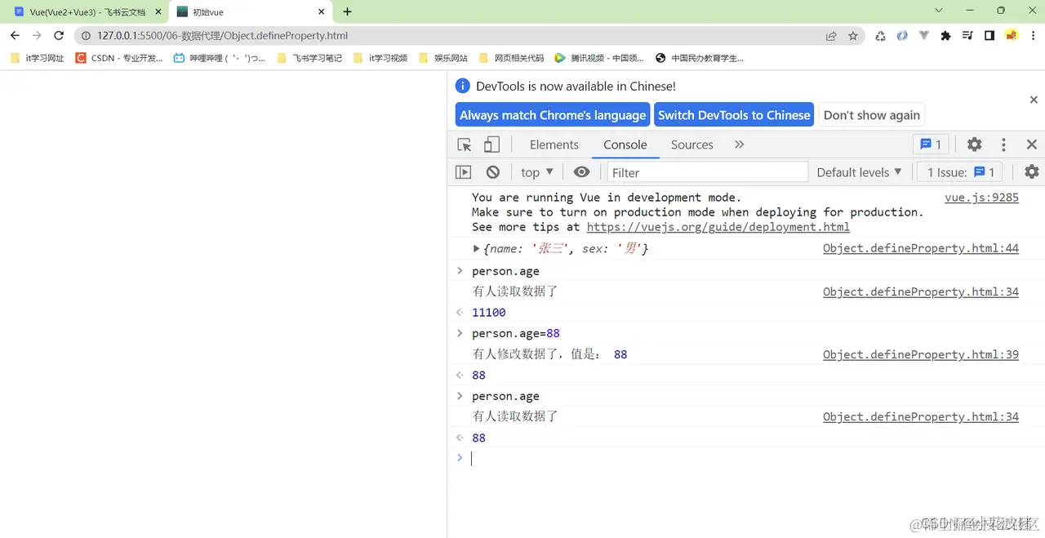1045x538 pixels.
Task: Open DevTools customize three-dot menu
Action: [x=1003, y=145]
